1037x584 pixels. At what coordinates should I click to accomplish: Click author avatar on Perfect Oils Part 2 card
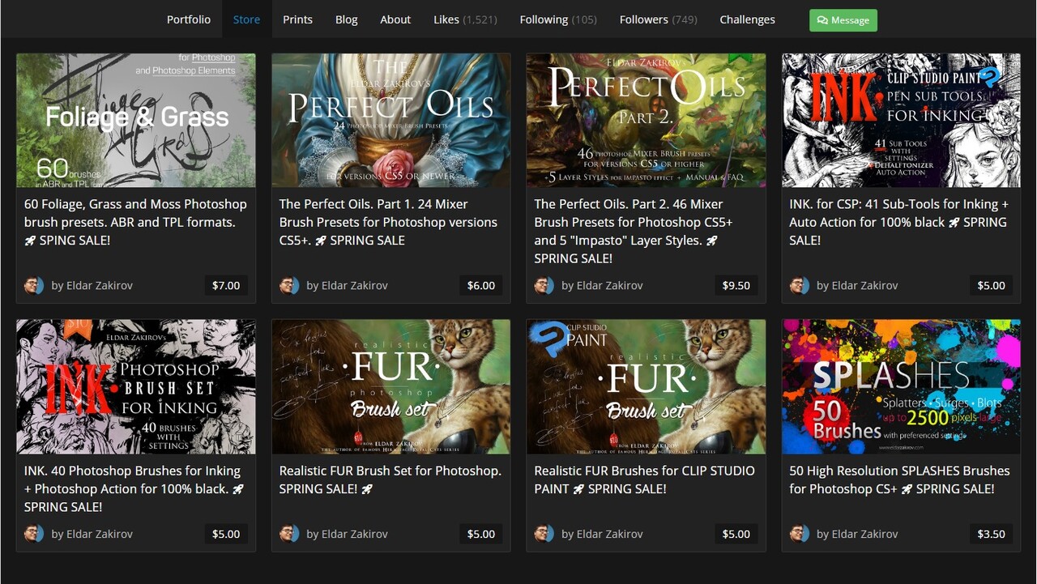coord(544,285)
